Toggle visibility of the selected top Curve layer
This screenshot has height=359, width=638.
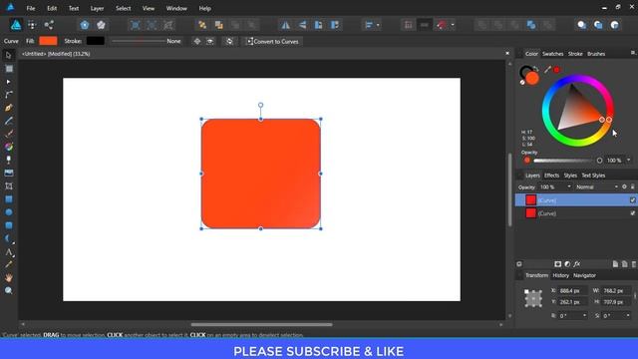tap(632, 199)
